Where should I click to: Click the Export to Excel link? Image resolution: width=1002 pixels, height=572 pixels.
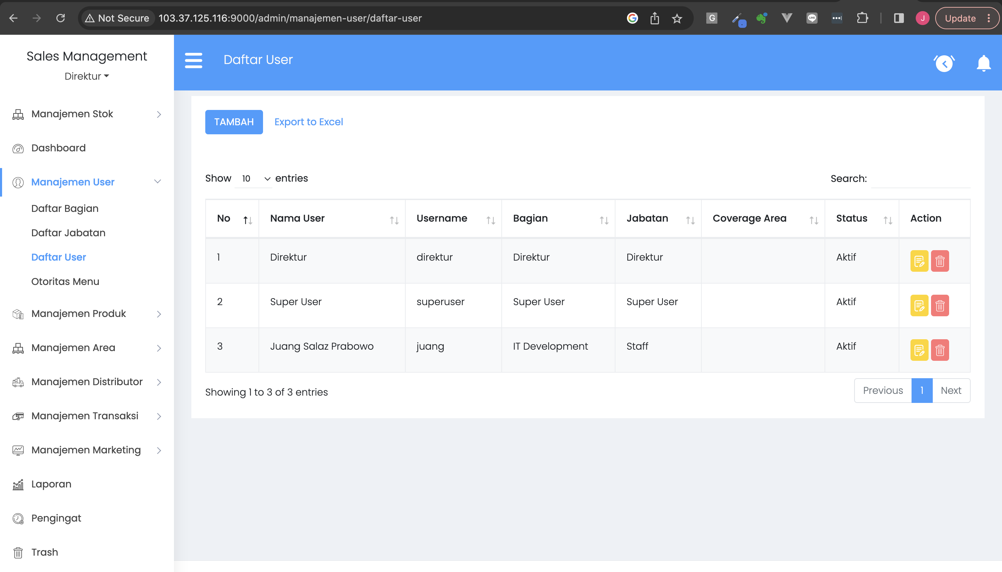[309, 122]
